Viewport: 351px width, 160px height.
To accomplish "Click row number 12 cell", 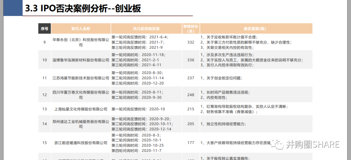I will tap(45, 95).
